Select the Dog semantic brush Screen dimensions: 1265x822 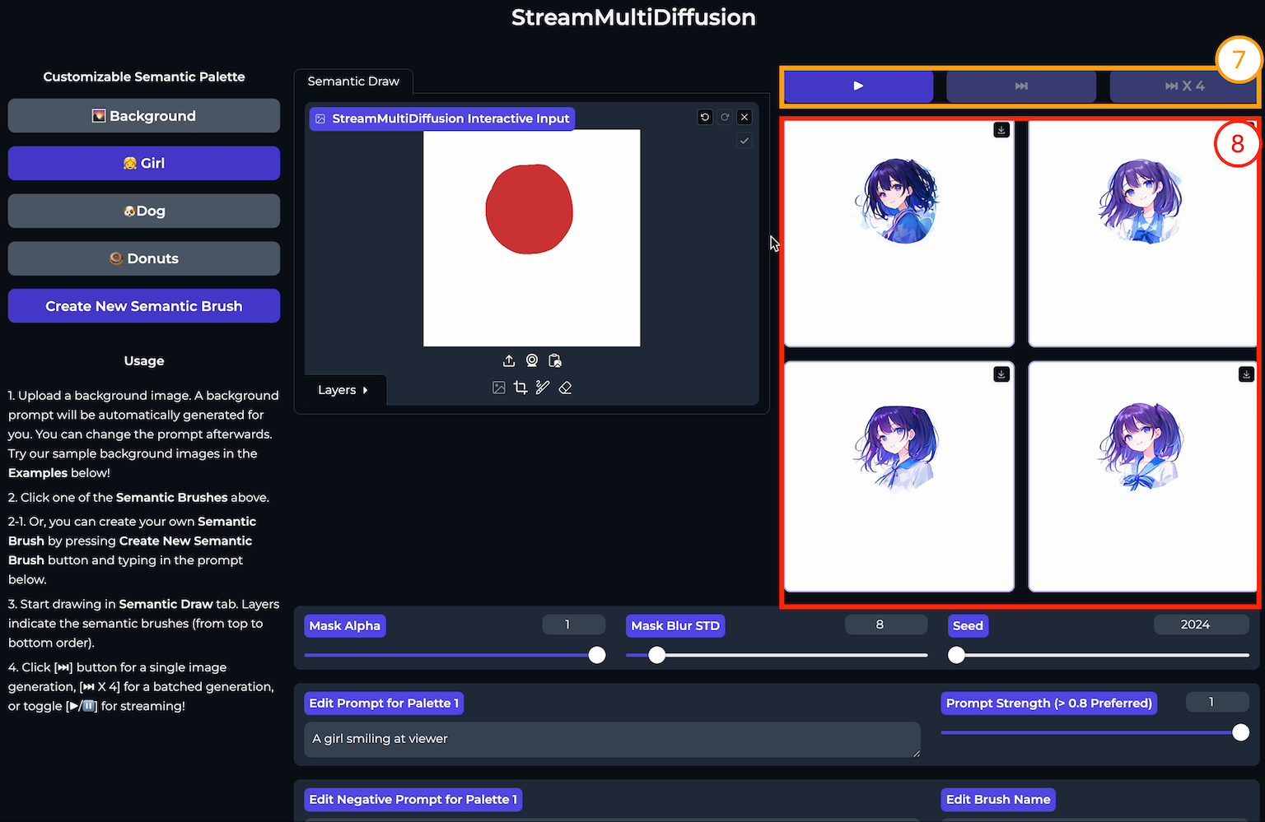coord(144,211)
